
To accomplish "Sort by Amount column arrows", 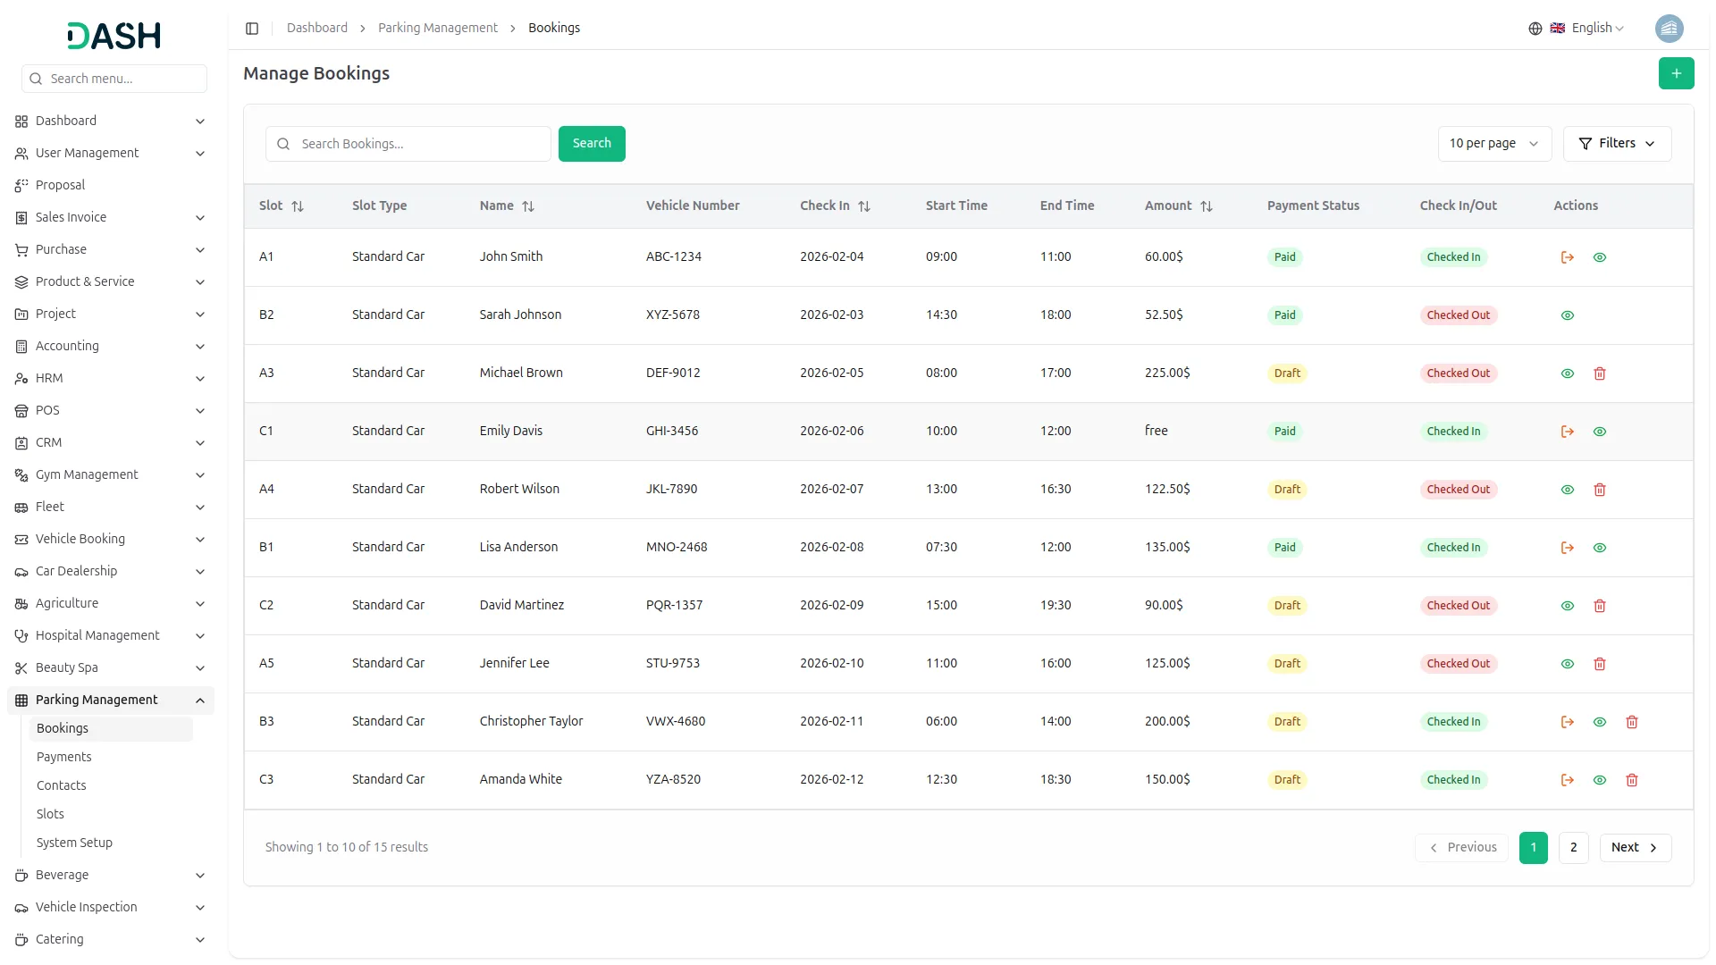I will (1206, 206).
